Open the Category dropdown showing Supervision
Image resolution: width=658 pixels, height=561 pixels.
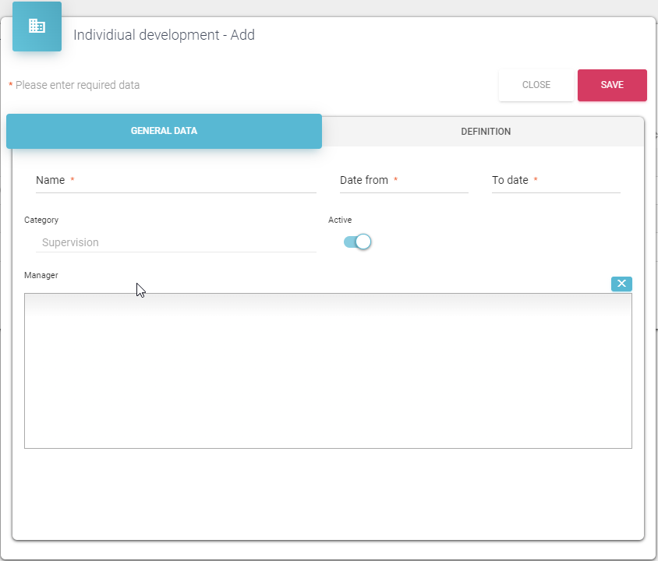[175, 242]
